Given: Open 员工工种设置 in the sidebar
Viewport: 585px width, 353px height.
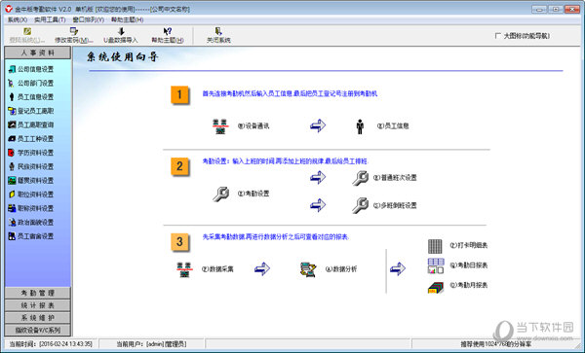Looking at the screenshot, I should pos(31,139).
